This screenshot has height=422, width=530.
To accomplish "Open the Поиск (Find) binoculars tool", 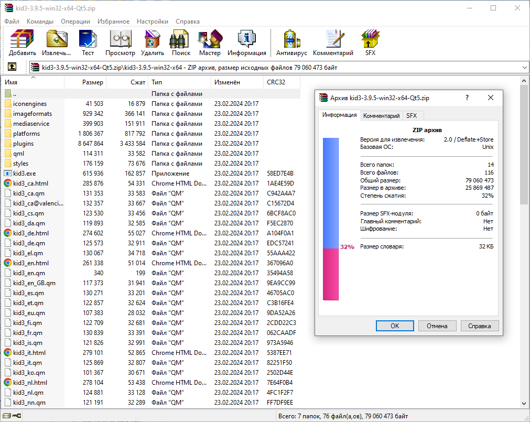I will click(181, 43).
